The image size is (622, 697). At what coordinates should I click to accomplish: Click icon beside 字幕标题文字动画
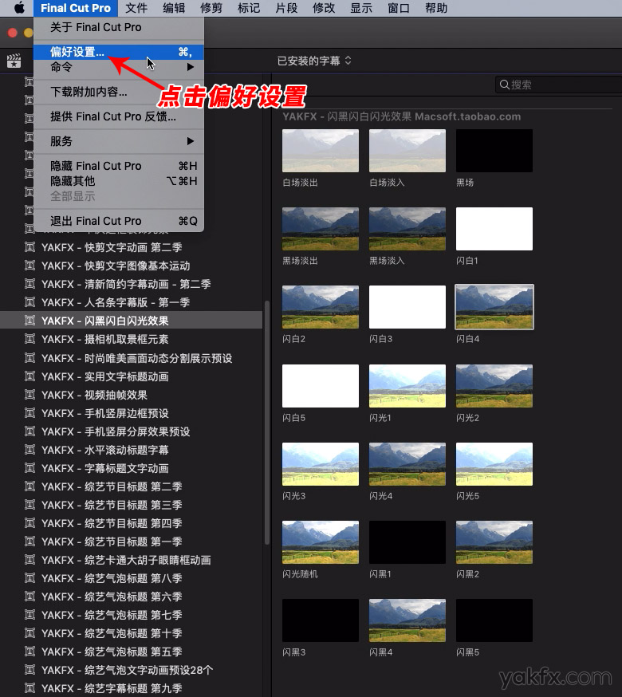(x=30, y=468)
